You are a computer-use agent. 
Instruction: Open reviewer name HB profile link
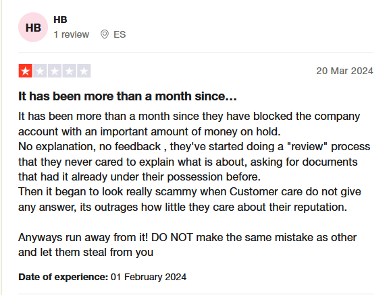click(60, 20)
